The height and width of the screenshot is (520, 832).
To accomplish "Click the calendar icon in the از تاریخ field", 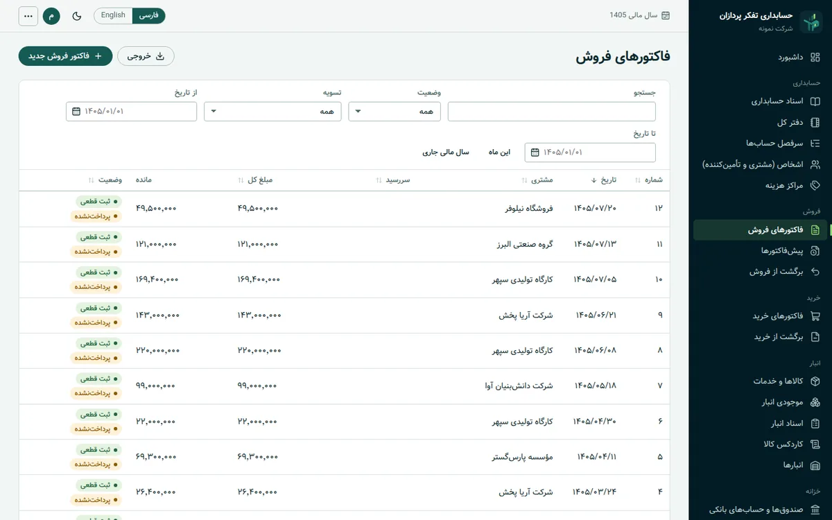I will pos(76,111).
